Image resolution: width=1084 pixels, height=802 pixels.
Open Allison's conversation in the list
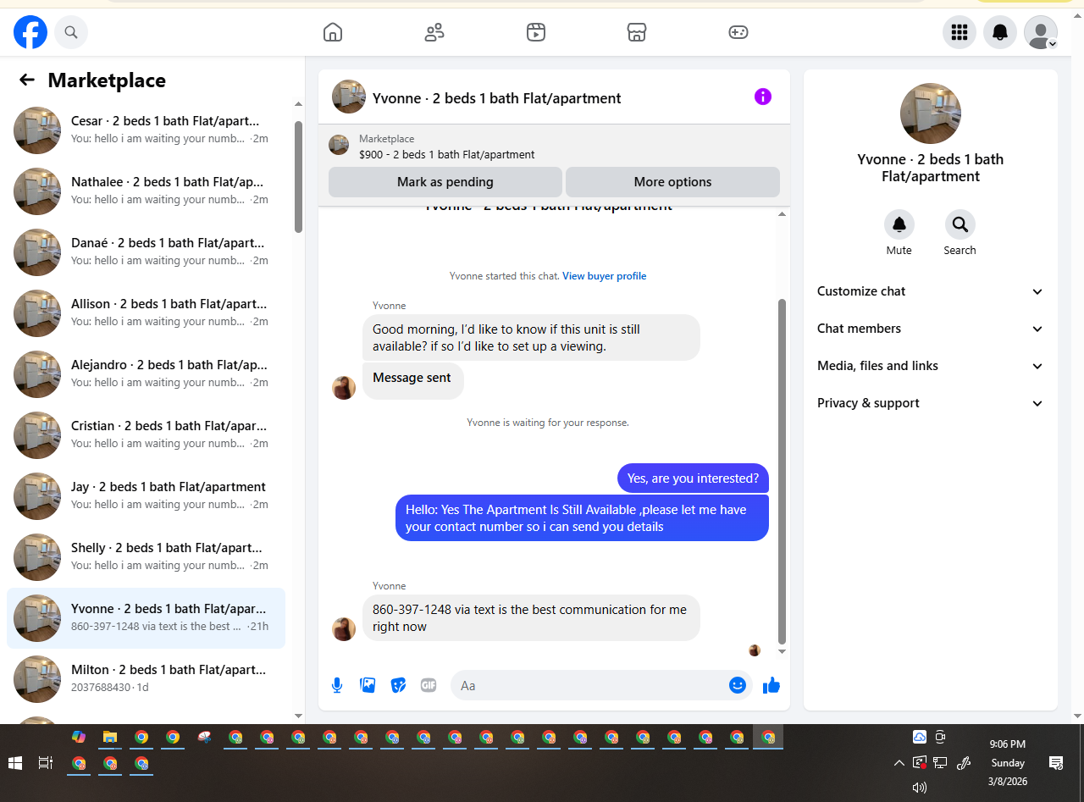click(x=146, y=313)
